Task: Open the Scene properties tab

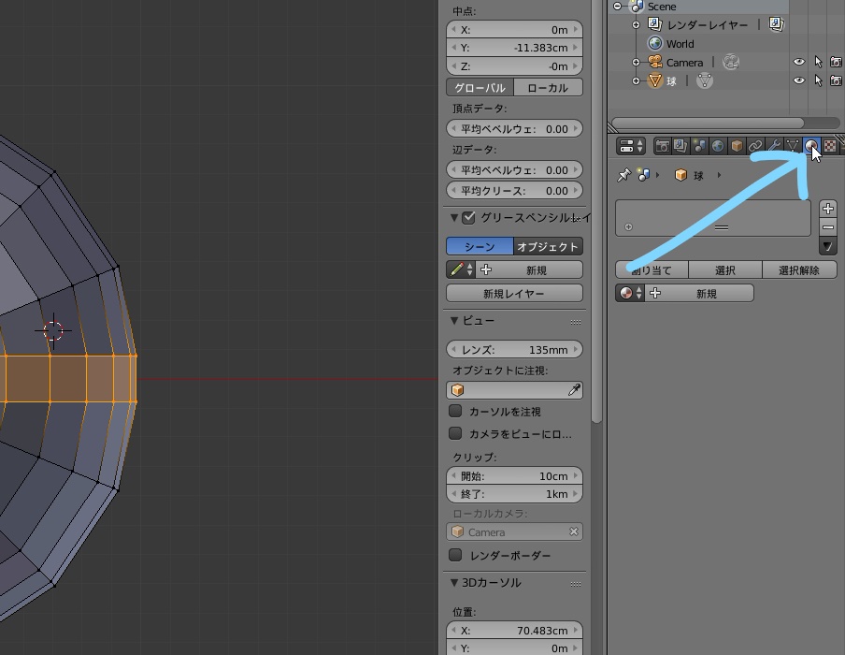Action: (x=699, y=146)
